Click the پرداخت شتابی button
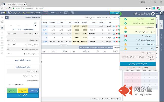 click(34, 91)
